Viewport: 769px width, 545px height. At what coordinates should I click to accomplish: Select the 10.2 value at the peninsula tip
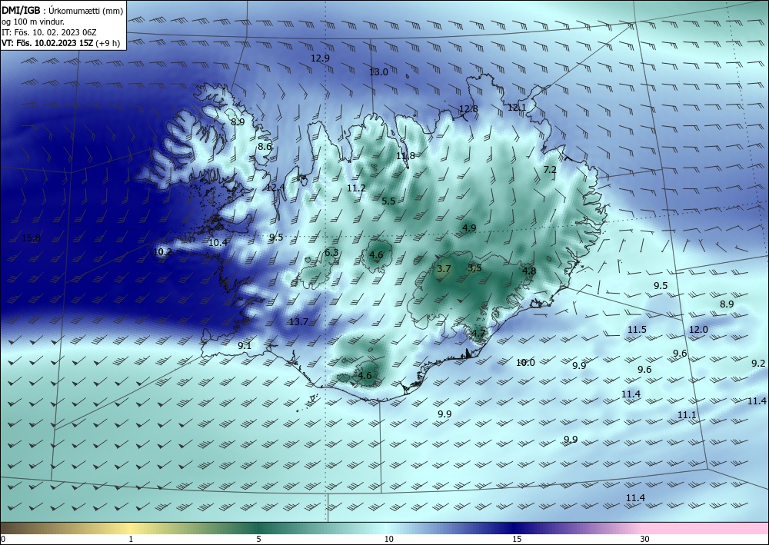163,252
